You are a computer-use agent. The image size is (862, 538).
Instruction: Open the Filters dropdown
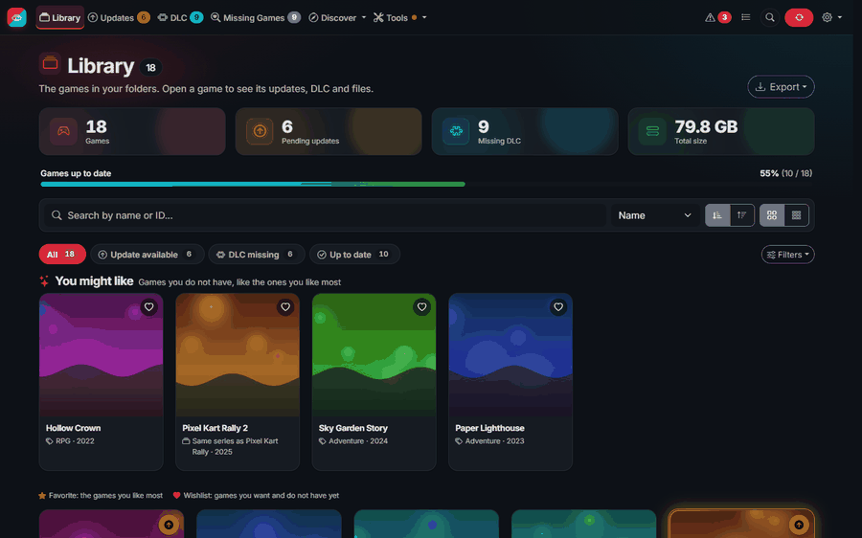(x=788, y=255)
